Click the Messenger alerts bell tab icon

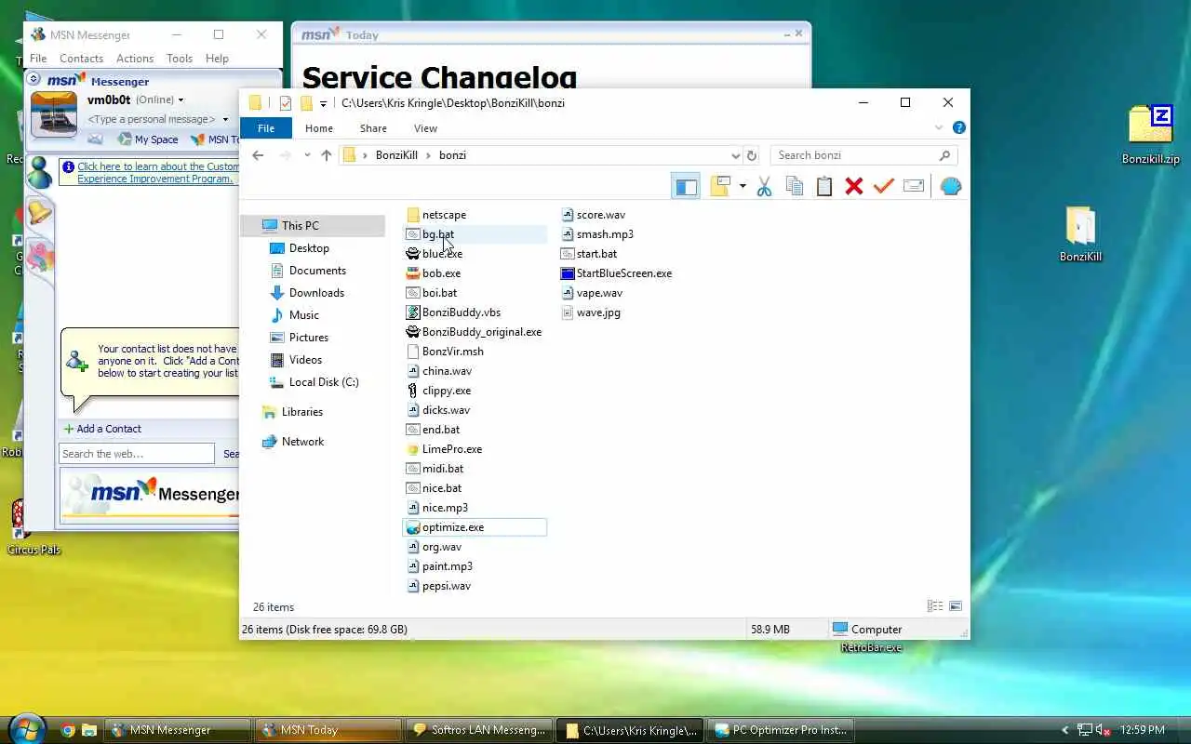pos(39,214)
